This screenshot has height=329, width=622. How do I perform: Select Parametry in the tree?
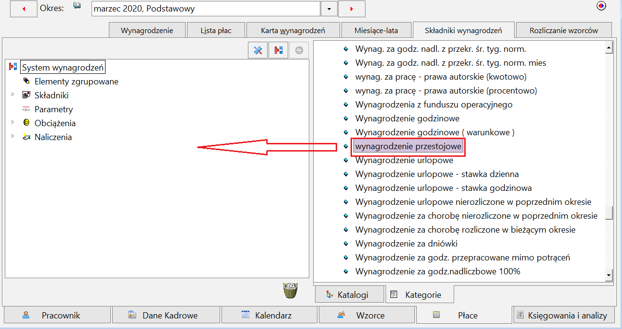coord(54,109)
